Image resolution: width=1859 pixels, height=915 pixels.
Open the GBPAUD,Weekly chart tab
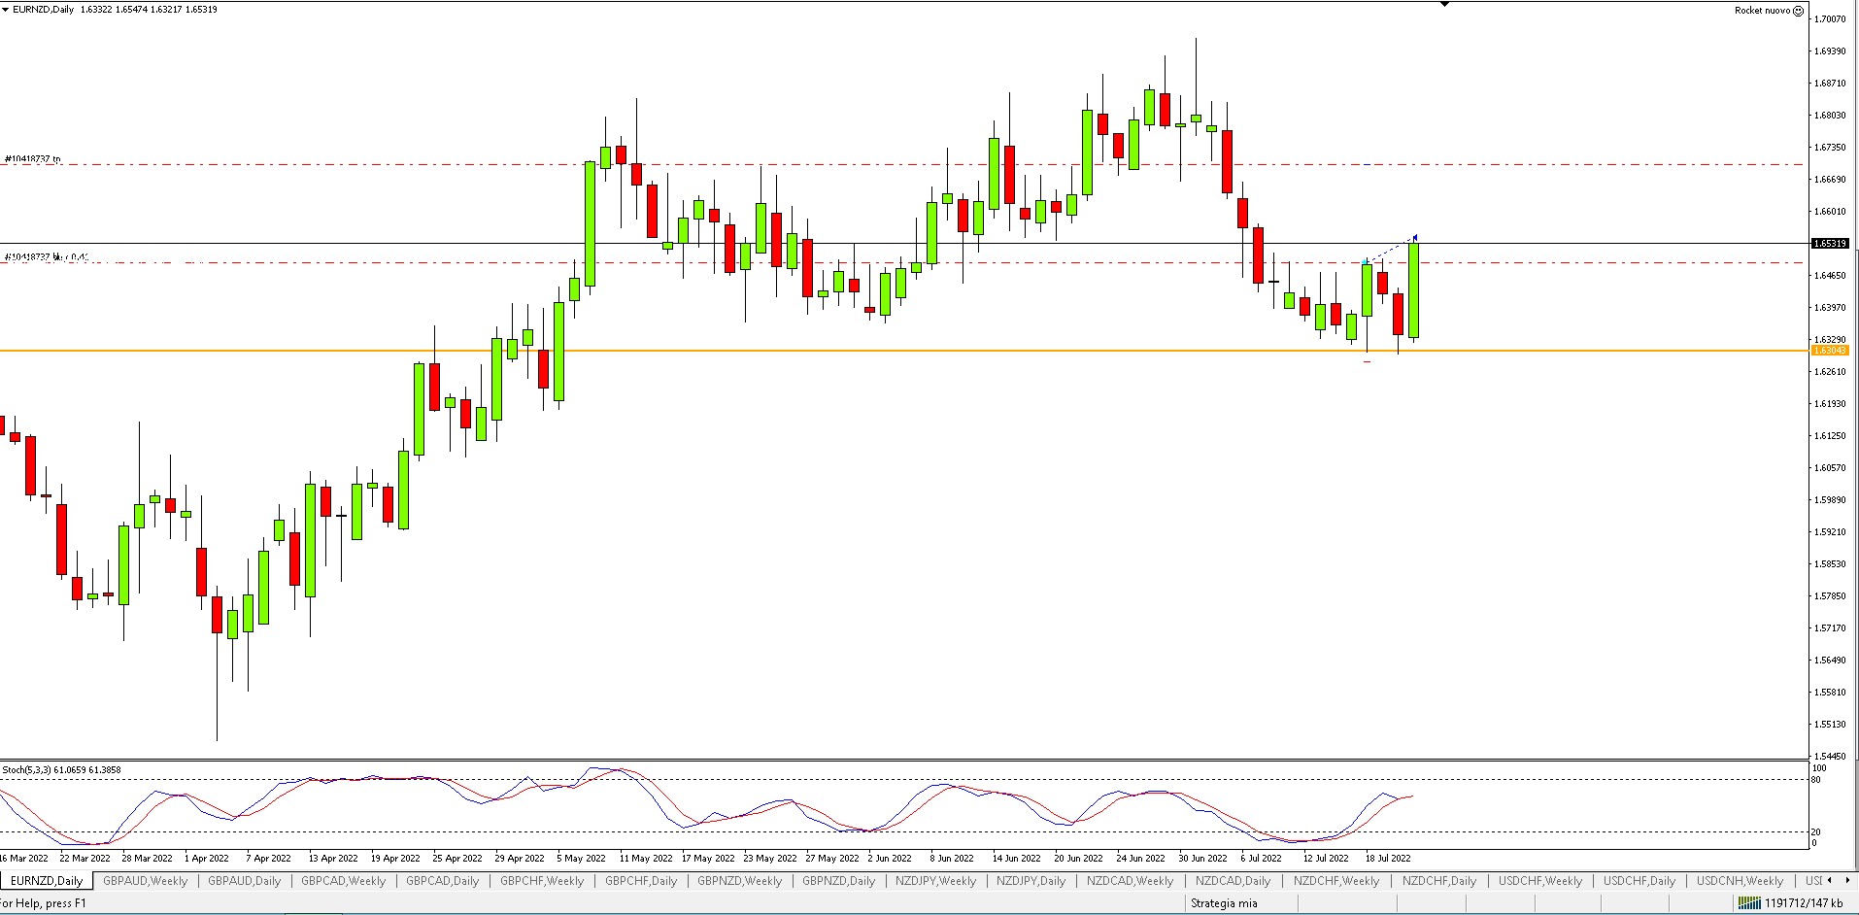[x=145, y=881]
